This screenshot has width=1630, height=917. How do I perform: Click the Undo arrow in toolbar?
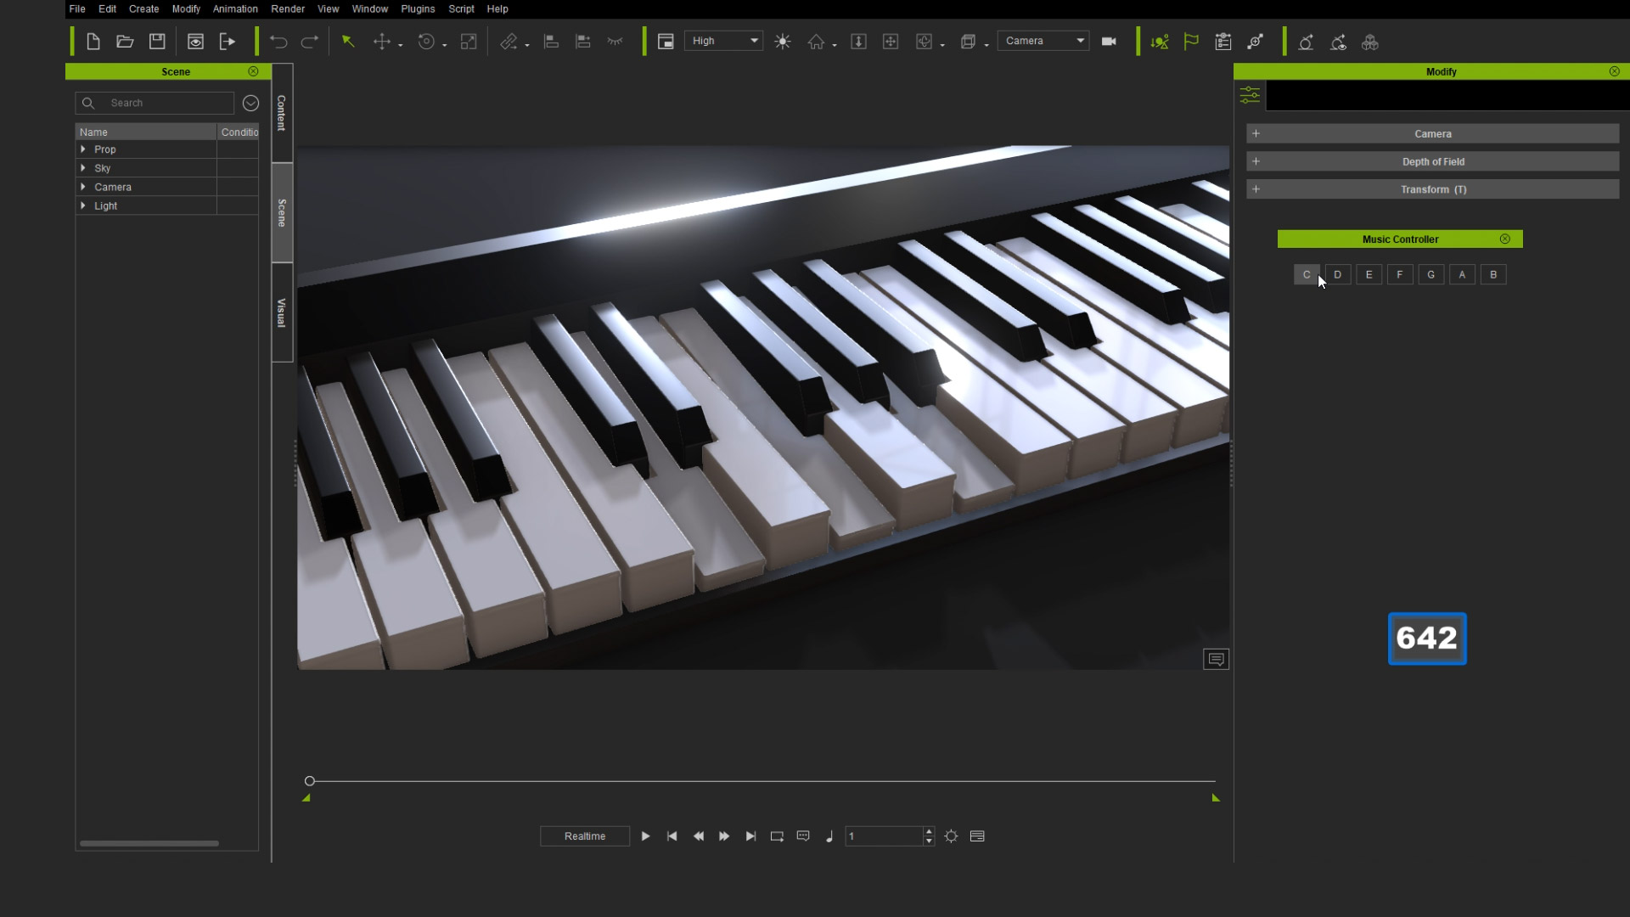click(x=278, y=42)
